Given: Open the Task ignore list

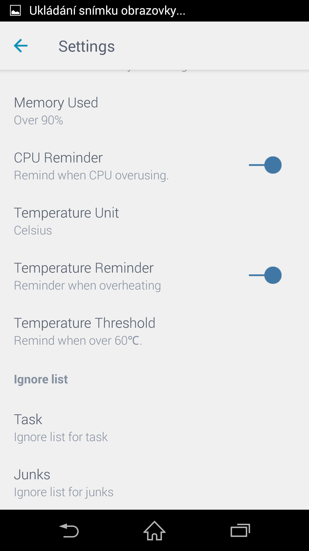Looking at the screenshot, I should click(x=154, y=428).
